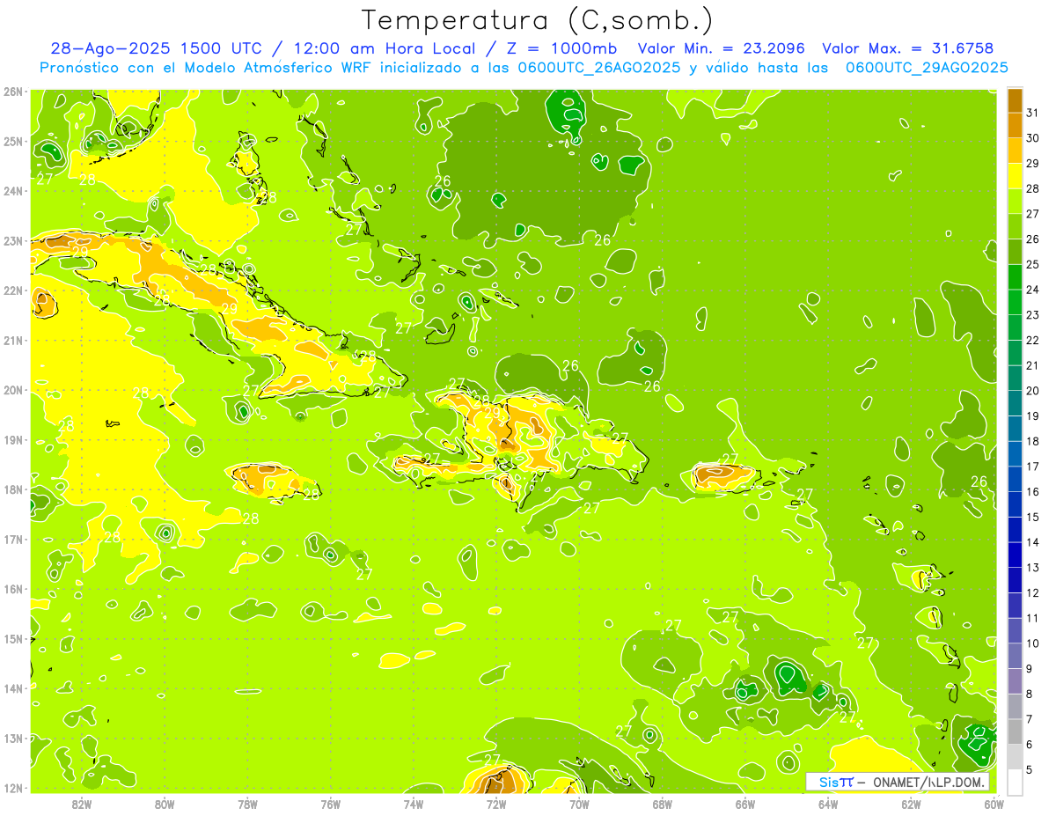The width and height of the screenshot is (1056, 816).
Task: Click the color legend value 18
Action: click(1032, 441)
